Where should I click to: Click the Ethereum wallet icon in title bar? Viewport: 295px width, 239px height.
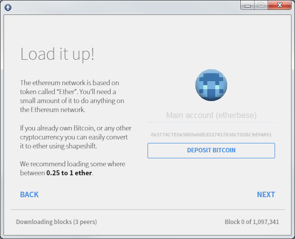point(8,7)
